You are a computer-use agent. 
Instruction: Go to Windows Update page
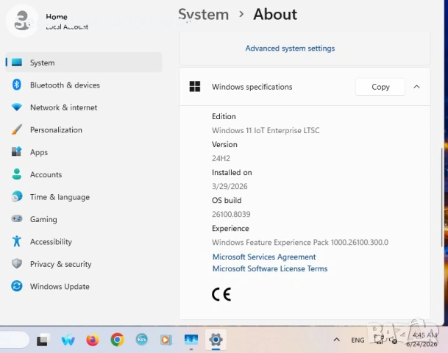click(84, 287)
